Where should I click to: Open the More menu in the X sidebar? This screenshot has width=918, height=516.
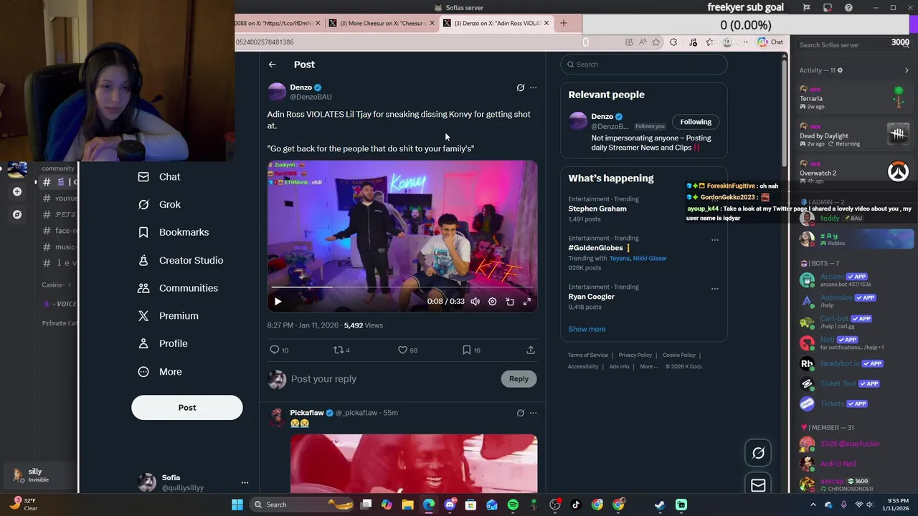click(160, 372)
